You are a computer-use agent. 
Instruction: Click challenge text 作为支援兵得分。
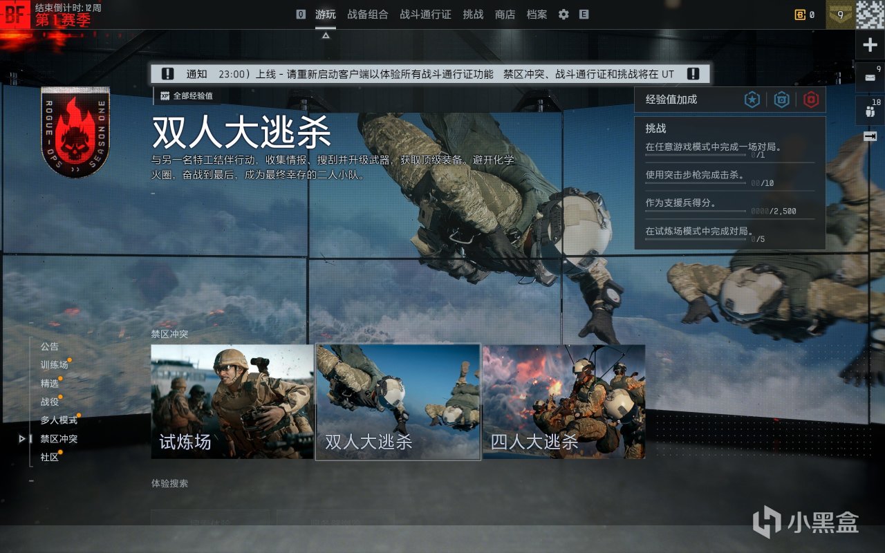point(681,203)
